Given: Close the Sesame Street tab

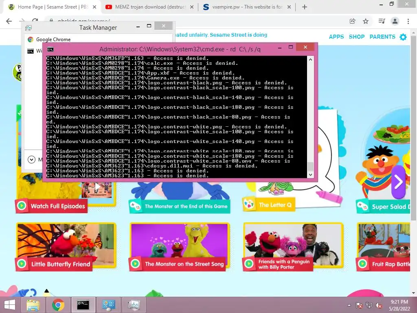Looking at the screenshot, I should [x=94, y=7].
